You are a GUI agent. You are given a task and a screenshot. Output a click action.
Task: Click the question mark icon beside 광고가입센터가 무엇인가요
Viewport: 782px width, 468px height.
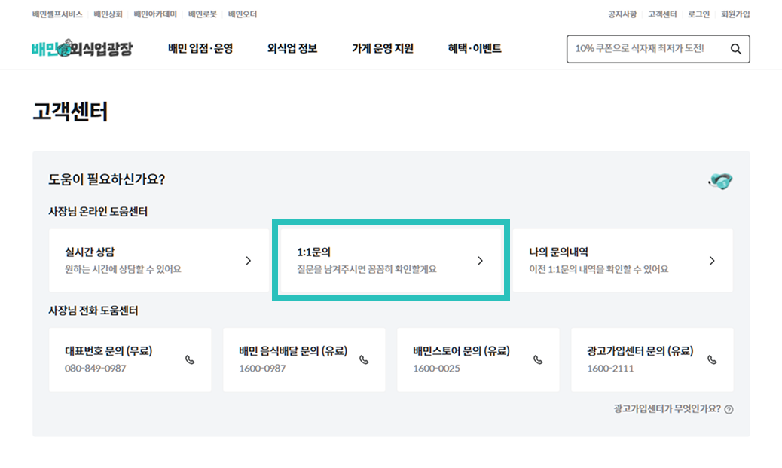pyautogui.click(x=729, y=410)
